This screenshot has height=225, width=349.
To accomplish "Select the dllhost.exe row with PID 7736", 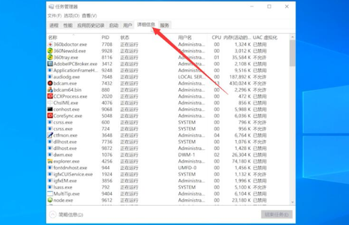I will coord(168,141).
